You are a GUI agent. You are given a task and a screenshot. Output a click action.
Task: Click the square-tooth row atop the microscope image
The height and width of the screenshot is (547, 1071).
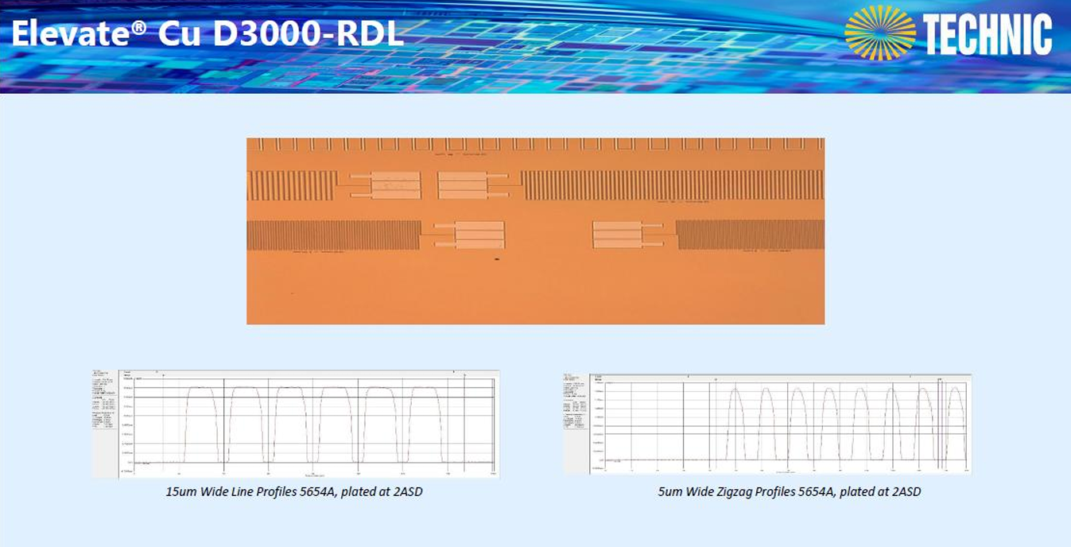(x=535, y=144)
